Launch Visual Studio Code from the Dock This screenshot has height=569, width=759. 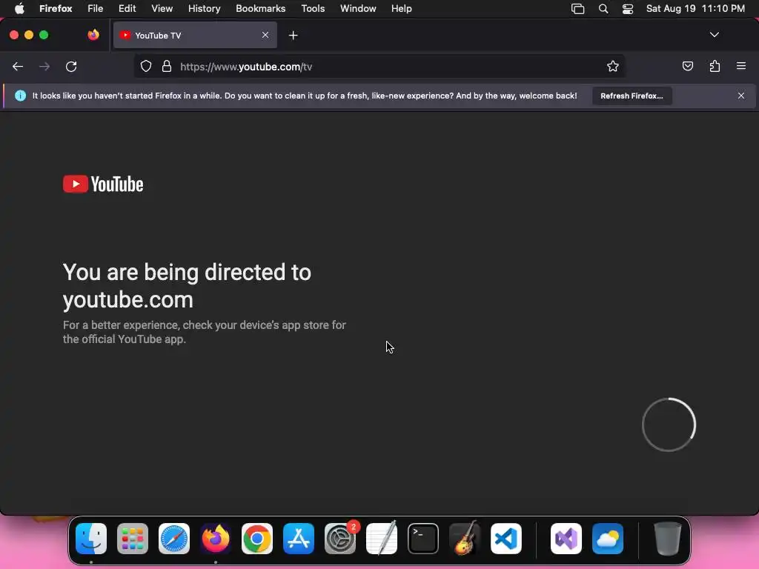(x=506, y=539)
